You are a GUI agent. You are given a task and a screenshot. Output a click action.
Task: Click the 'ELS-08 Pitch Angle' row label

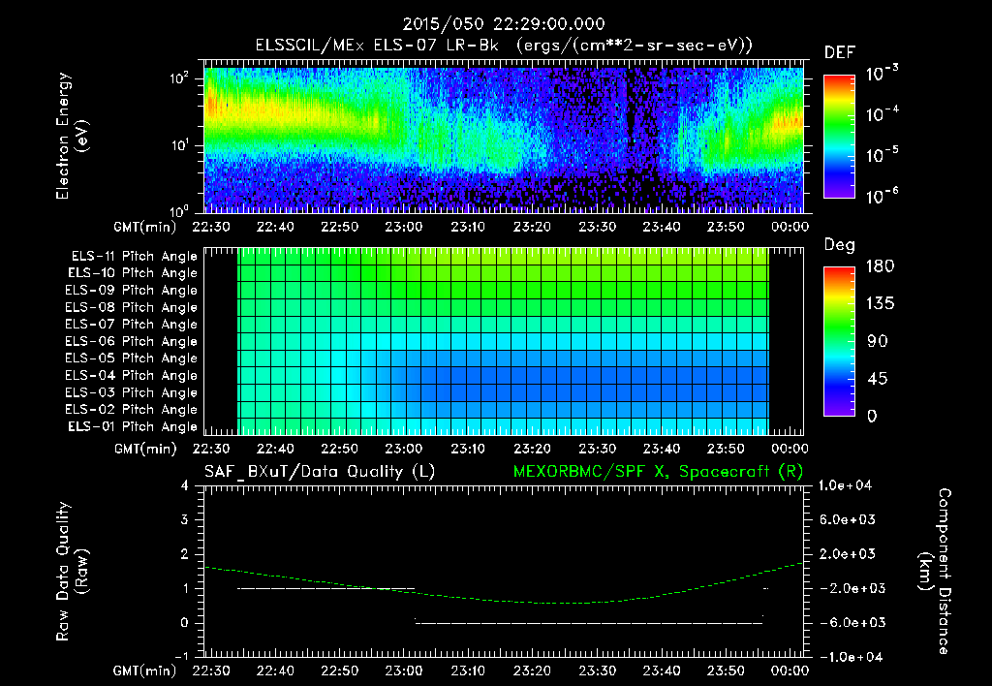(131, 307)
